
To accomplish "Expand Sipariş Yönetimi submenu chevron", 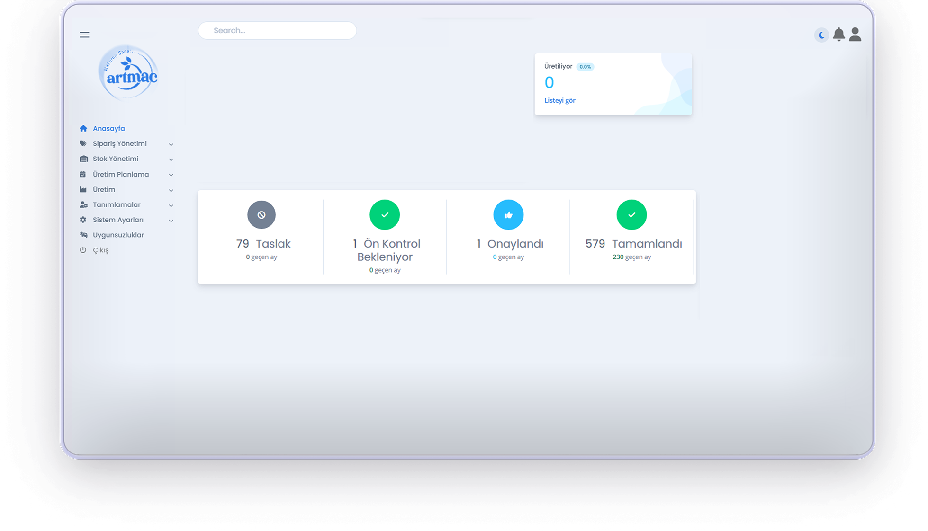I will (171, 144).
